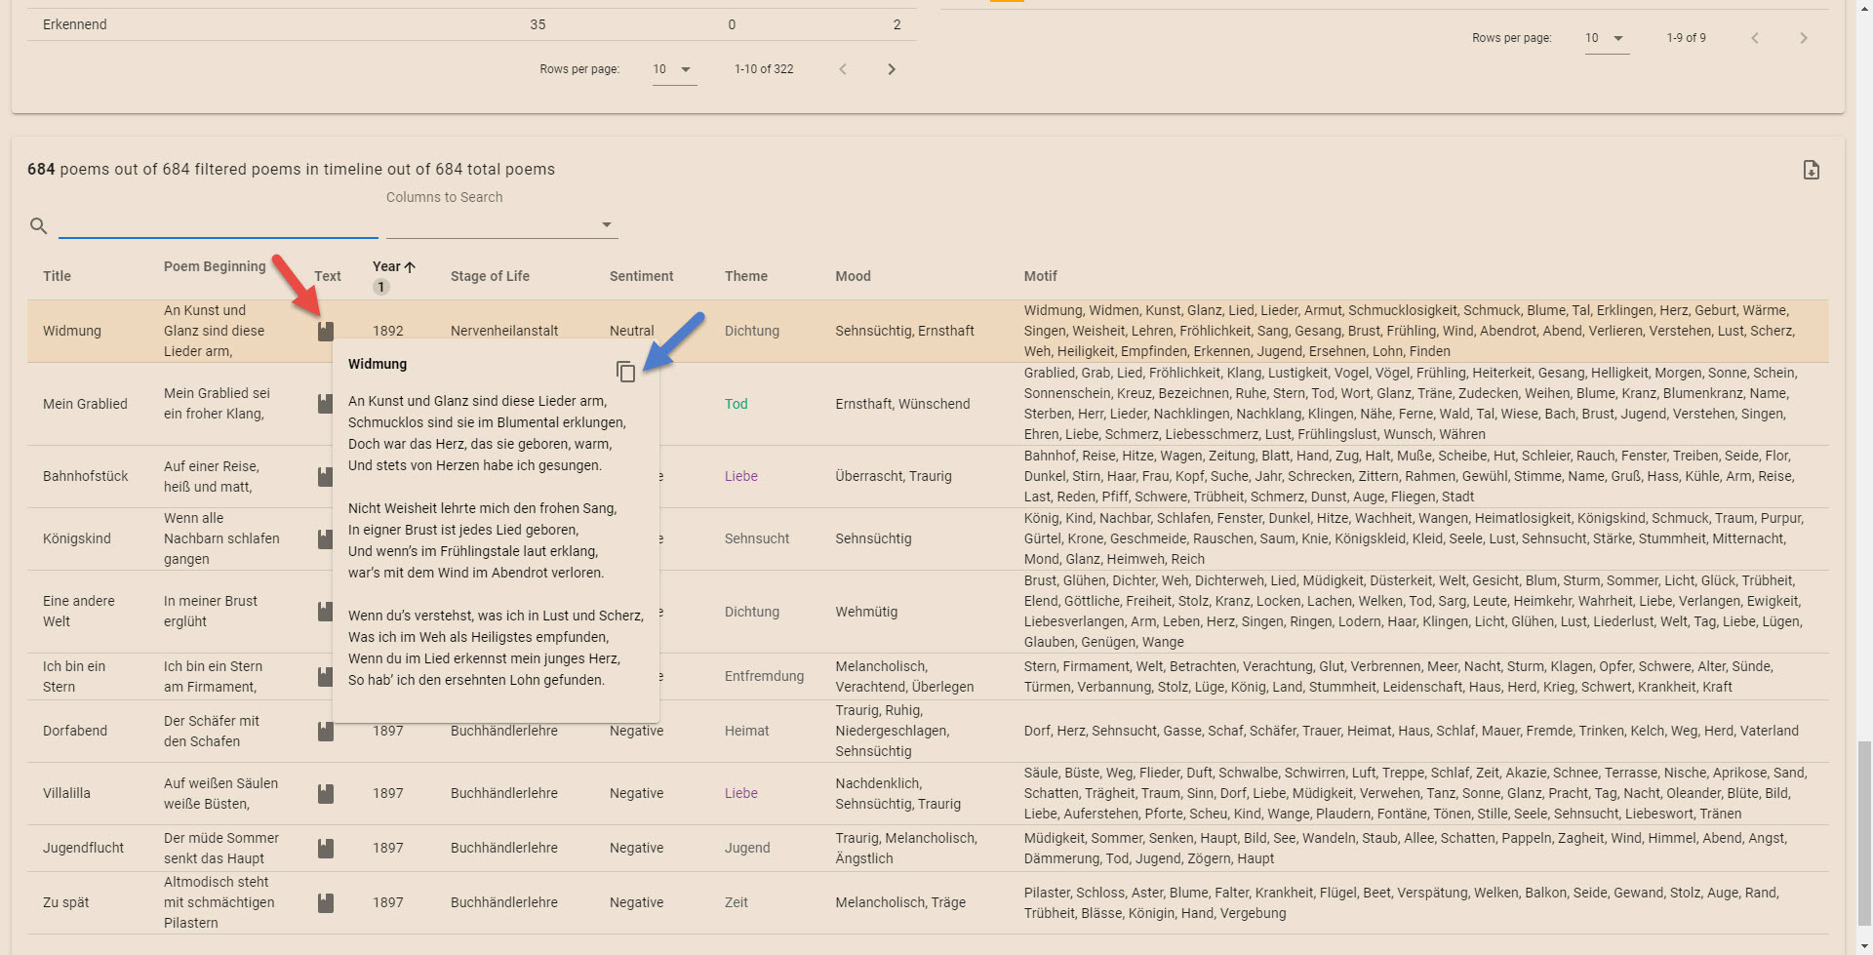This screenshot has height=955, width=1873.
Task: Show poem text for Mein Grablied
Action: pyautogui.click(x=326, y=404)
